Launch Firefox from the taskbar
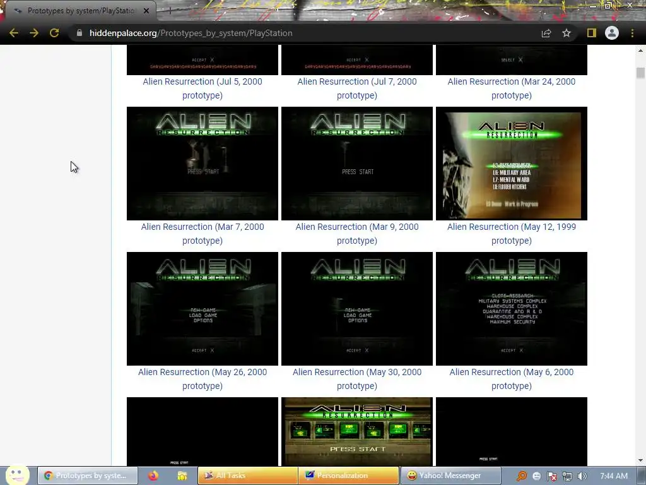646x485 pixels. (153, 476)
